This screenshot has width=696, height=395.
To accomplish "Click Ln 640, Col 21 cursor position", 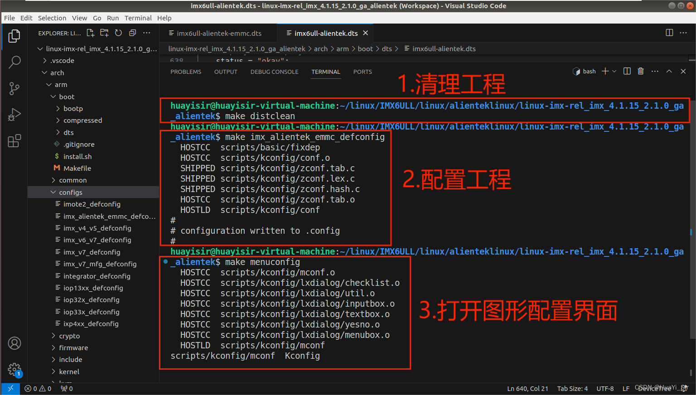I will (527, 389).
